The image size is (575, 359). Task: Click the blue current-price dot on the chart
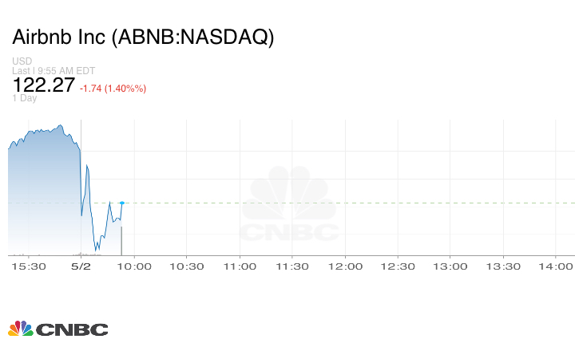122,203
